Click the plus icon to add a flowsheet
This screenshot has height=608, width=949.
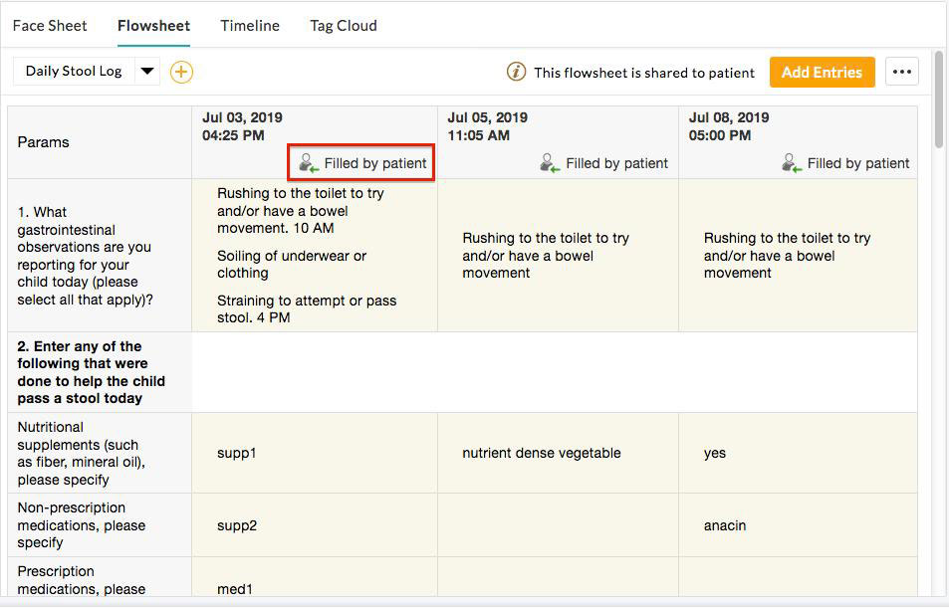pyautogui.click(x=180, y=72)
